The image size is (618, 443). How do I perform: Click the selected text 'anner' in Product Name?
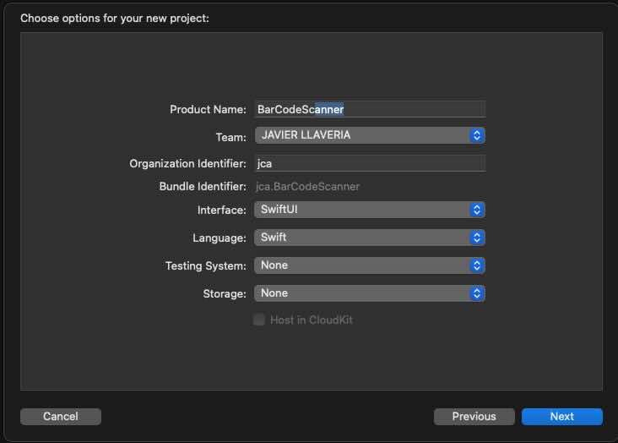tap(329, 109)
